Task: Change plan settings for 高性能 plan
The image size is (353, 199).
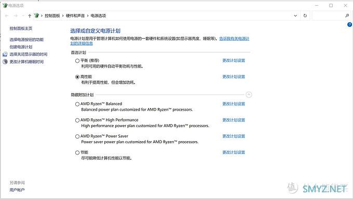Action: [x=234, y=76]
